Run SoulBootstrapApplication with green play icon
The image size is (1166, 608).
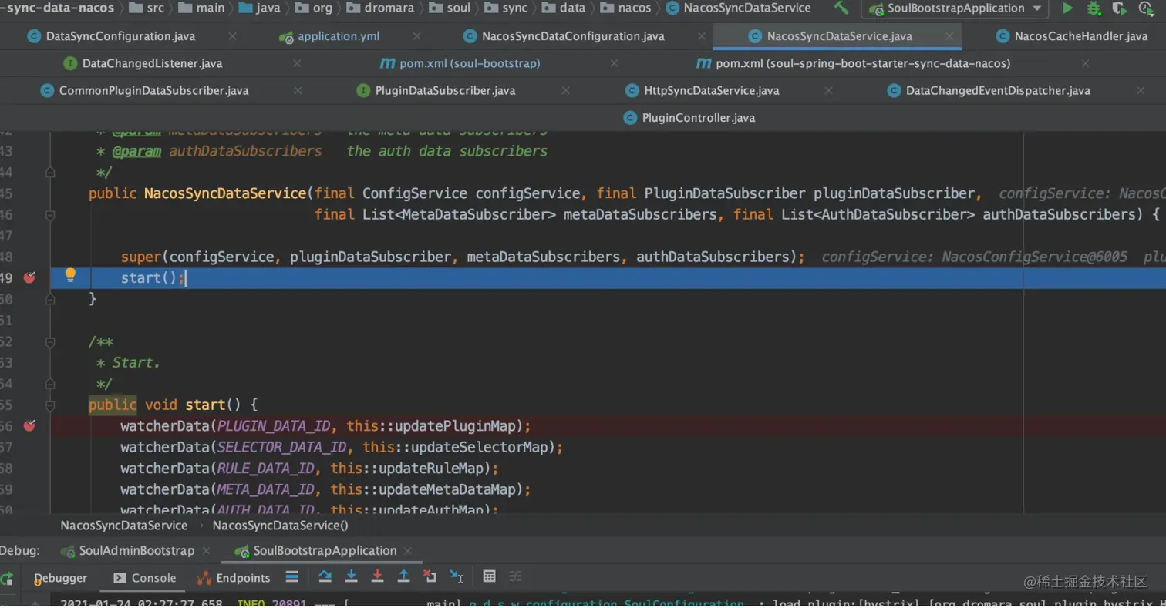coord(1067,8)
